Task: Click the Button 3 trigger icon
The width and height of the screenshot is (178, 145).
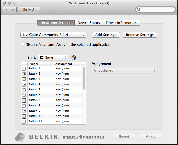Action: coord(24,79)
